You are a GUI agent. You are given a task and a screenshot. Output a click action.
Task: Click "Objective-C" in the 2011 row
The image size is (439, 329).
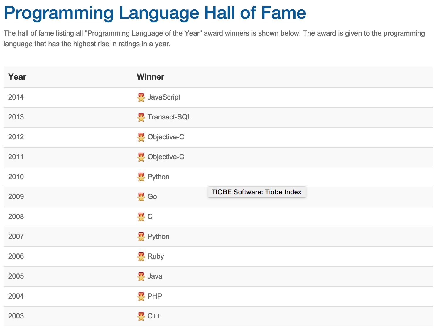click(x=166, y=157)
